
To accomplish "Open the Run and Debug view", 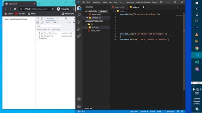I will click(79, 29).
